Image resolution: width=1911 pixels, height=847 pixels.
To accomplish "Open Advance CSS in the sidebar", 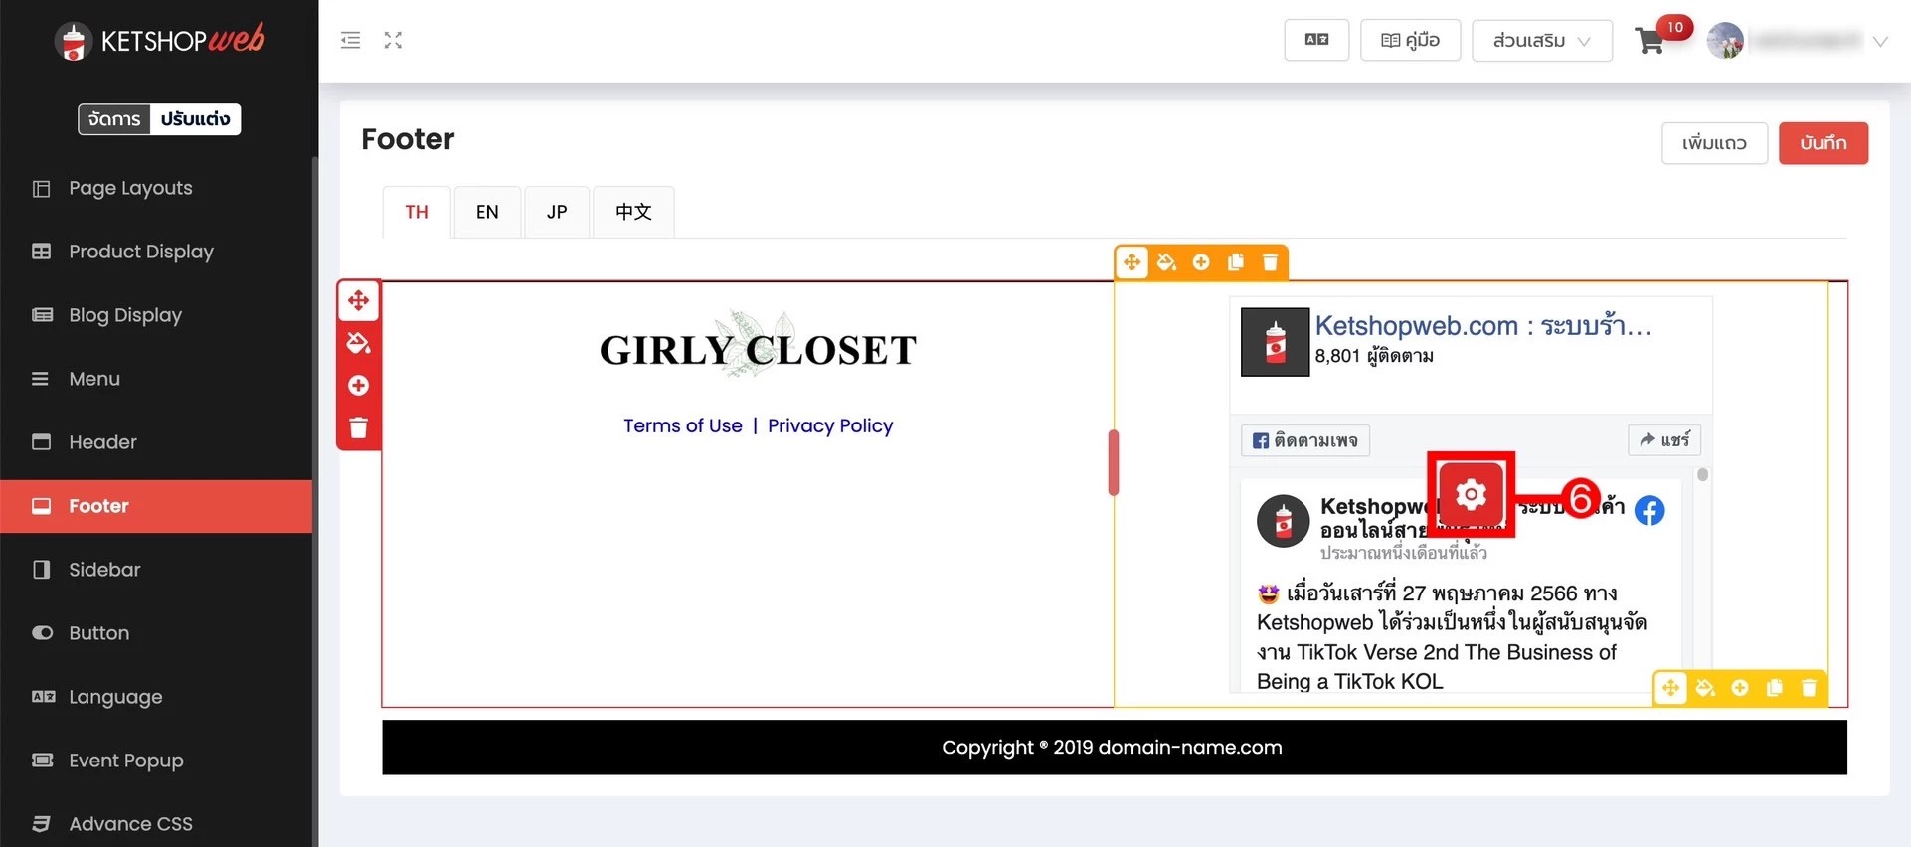I will pyautogui.click(x=156, y=824).
